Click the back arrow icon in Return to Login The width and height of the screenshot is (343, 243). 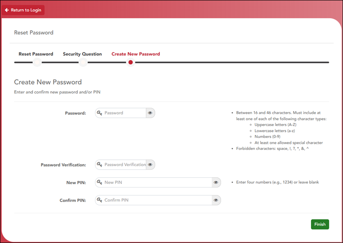click(7, 10)
